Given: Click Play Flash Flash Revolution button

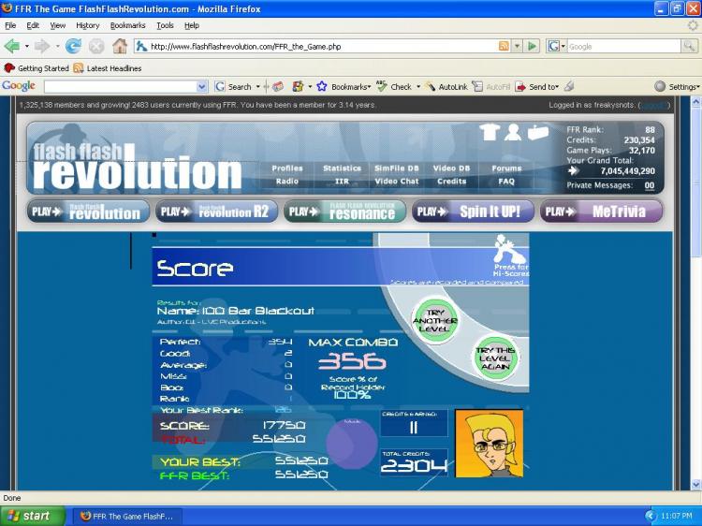Looking at the screenshot, I should (89, 212).
